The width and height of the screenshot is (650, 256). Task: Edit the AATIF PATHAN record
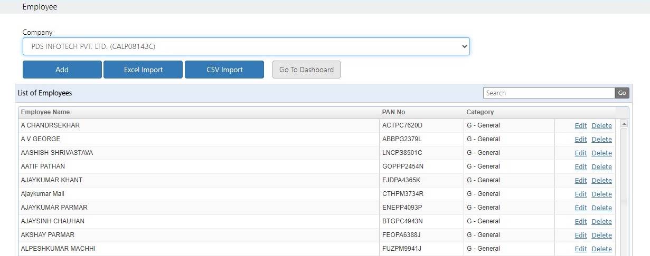(581, 167)
